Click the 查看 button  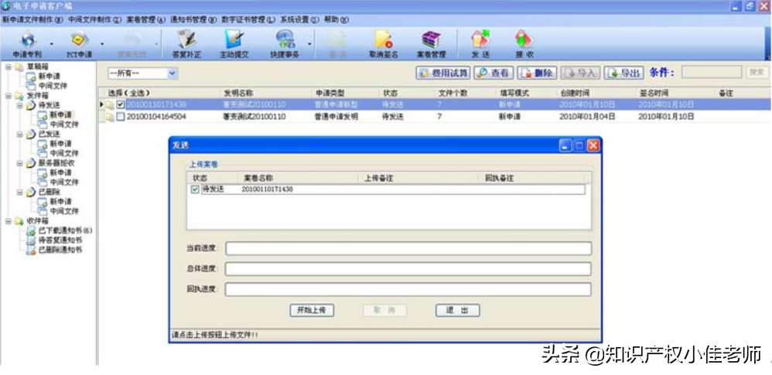tap(494, 73)
